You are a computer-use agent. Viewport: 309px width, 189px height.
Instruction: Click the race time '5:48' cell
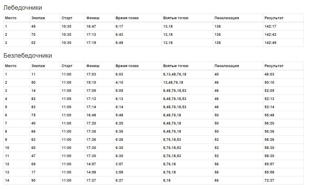pos(119,115)
